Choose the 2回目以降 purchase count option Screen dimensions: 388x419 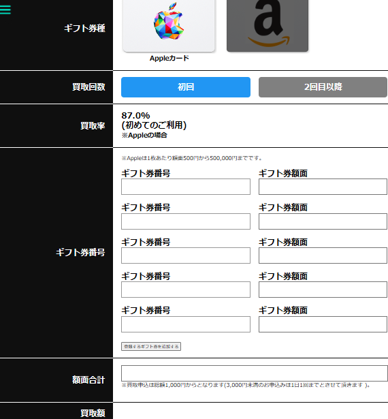(323, 87)
